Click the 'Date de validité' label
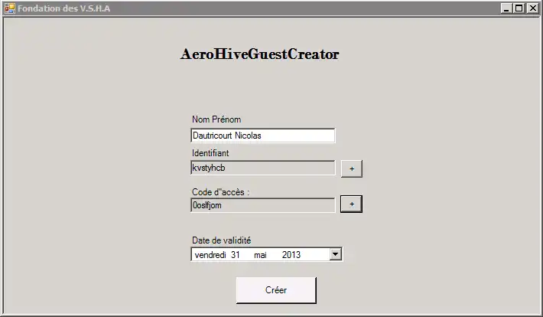The height and width of the screenshot is (317, 543). (x=221, y=240)
